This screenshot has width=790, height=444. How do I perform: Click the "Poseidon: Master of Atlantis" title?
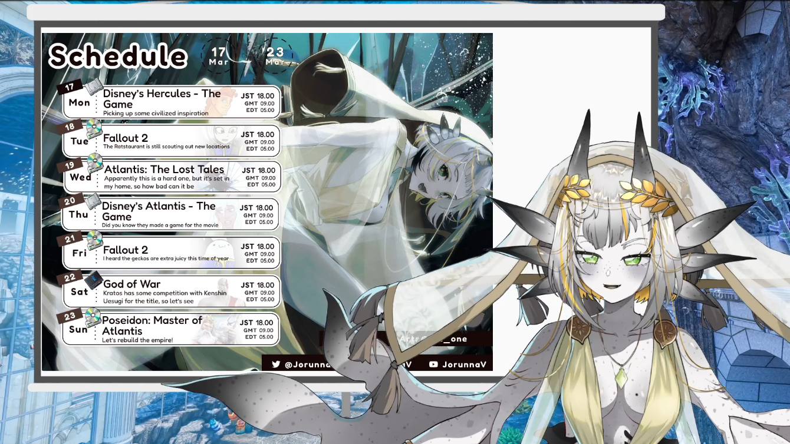pos(152,326)
